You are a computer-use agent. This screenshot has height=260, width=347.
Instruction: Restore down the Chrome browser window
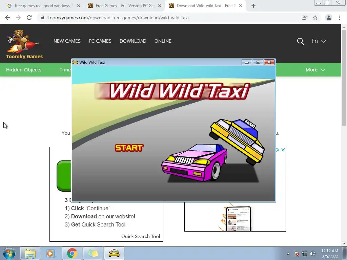327,3
